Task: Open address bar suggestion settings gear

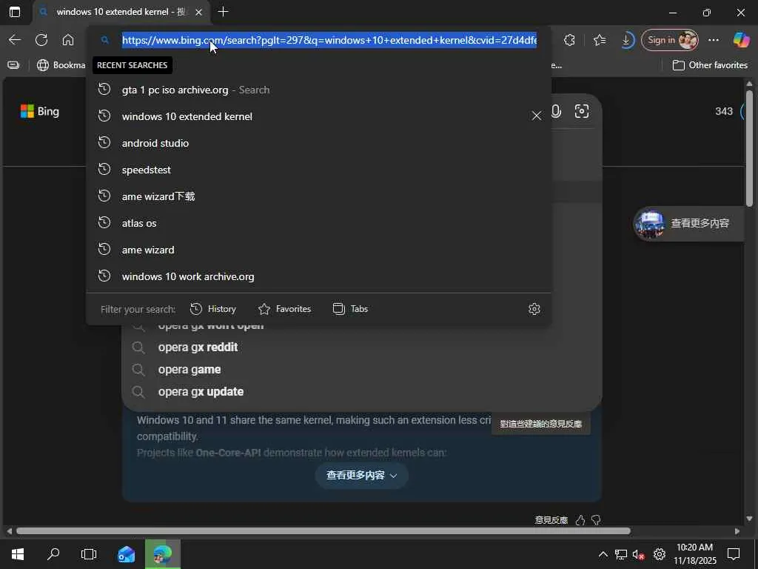Action: tap(534, 309)
